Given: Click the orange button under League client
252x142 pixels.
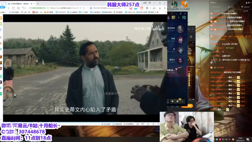Looking at the screenshot, I should pos(187,106).
